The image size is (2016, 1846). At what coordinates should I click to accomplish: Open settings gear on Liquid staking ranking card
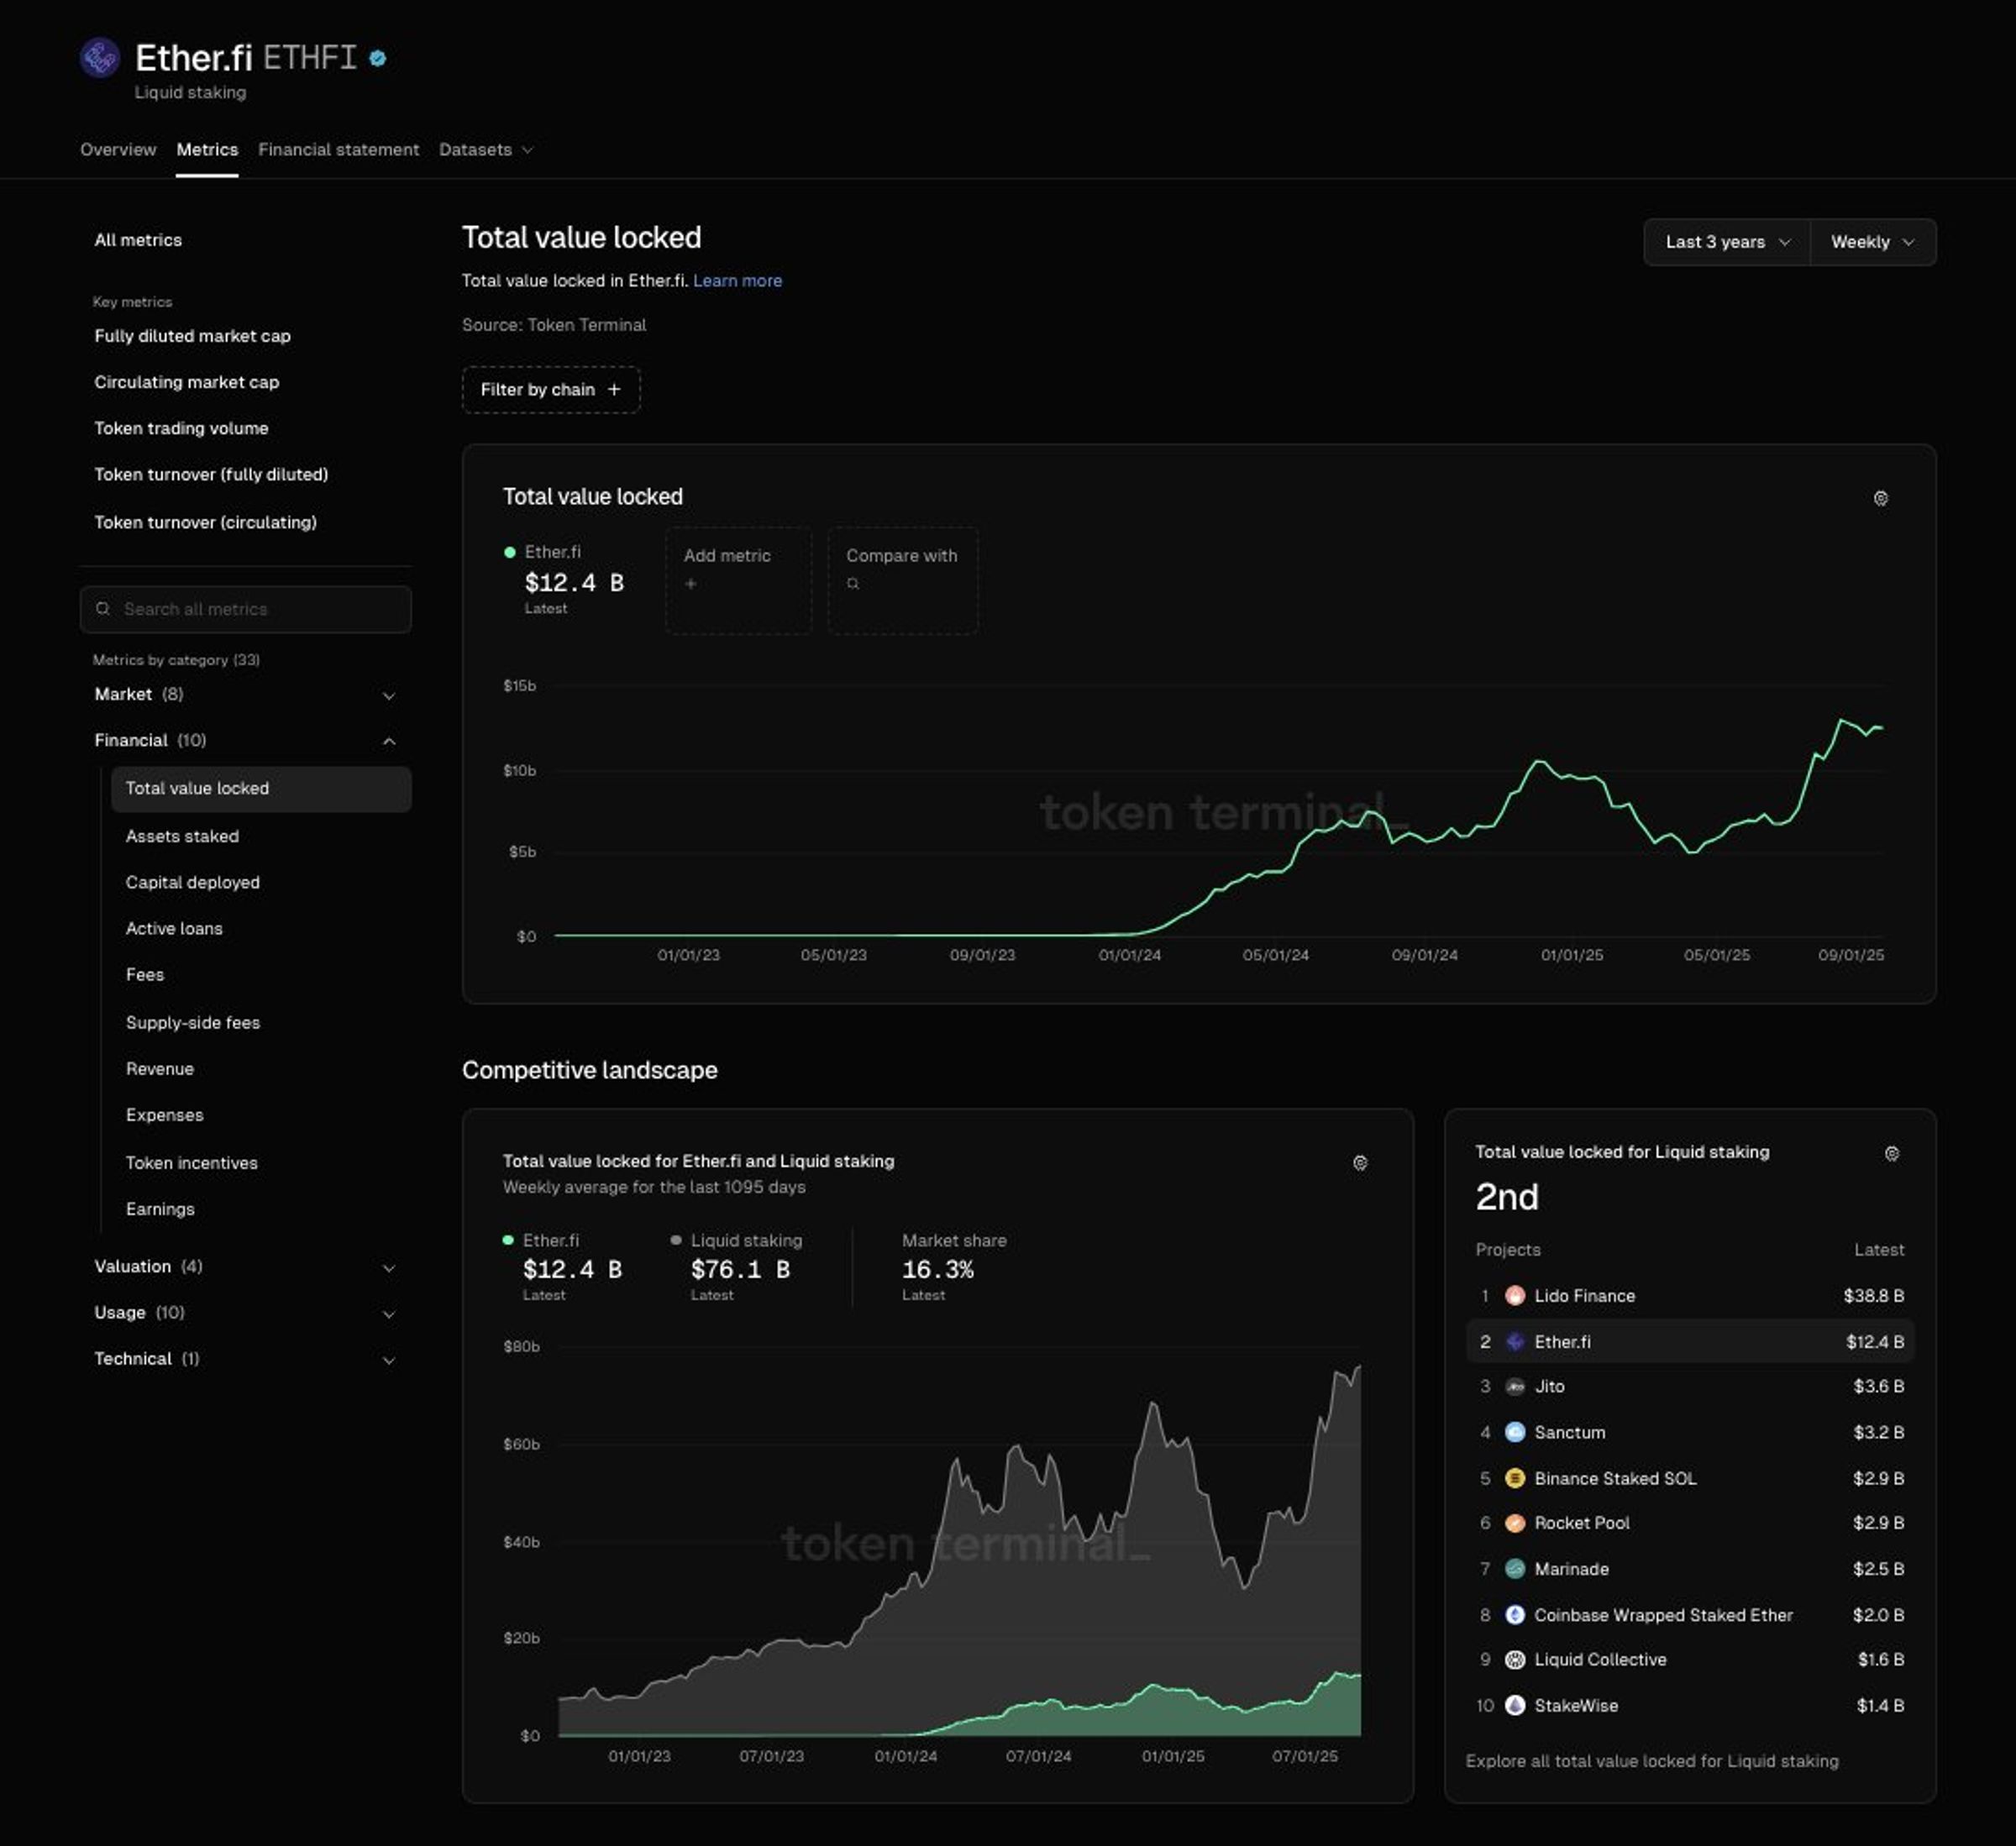[1891, 1153]
